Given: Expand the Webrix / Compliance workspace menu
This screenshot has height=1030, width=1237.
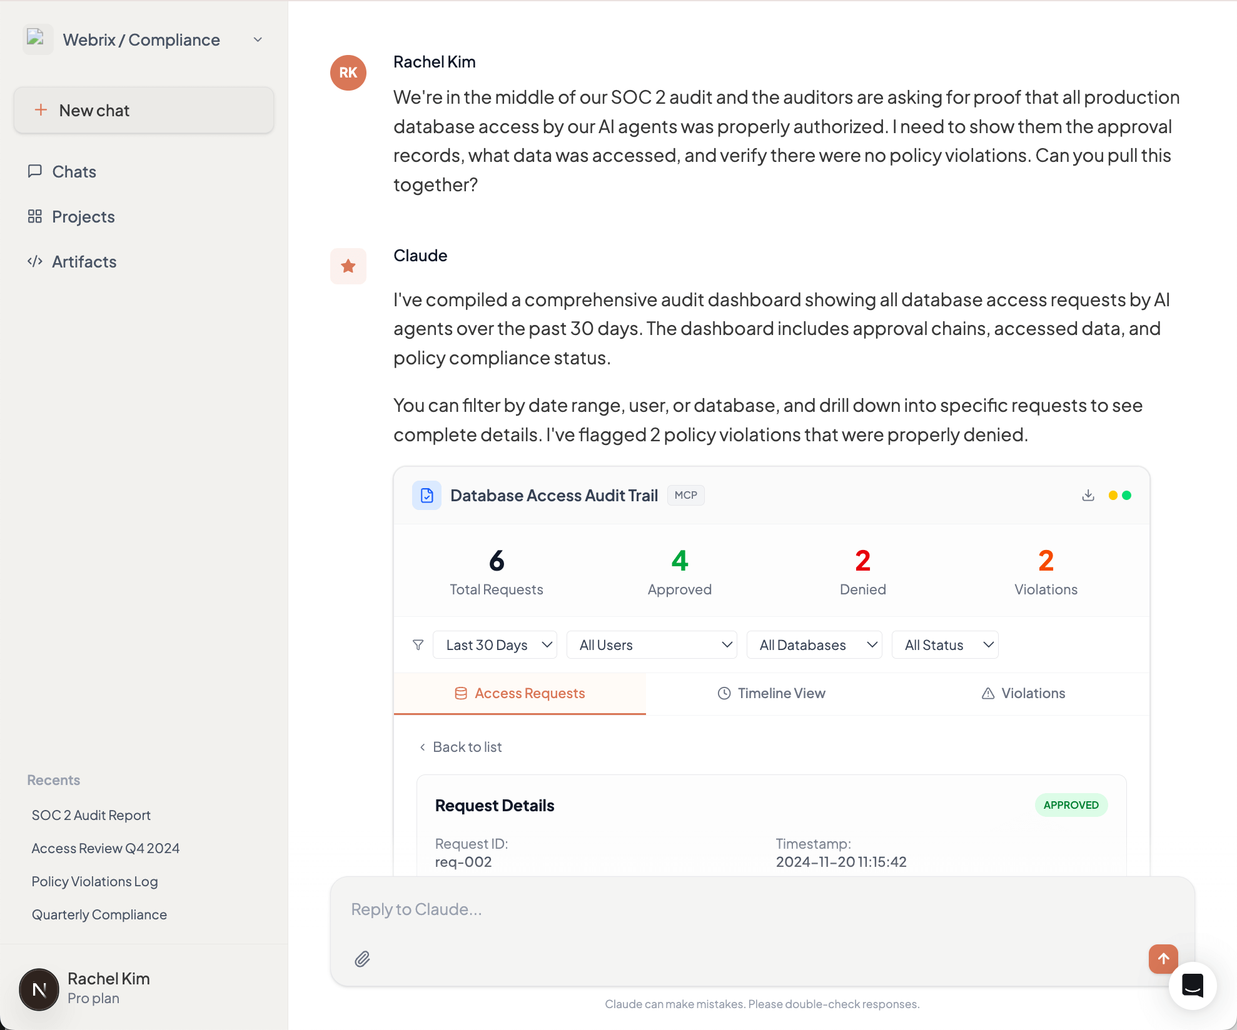Looking at the screenshot, I should click(x=257, y=39).
